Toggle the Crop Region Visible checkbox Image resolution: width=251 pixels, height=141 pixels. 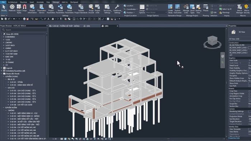[x=250, y=93]
